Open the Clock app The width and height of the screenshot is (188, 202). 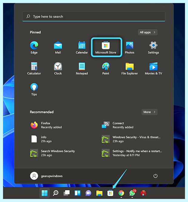click(58, 68)
